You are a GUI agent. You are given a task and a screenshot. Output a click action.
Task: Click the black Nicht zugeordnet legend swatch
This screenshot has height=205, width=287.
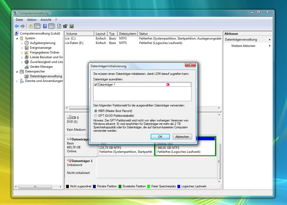coord(67,186)
